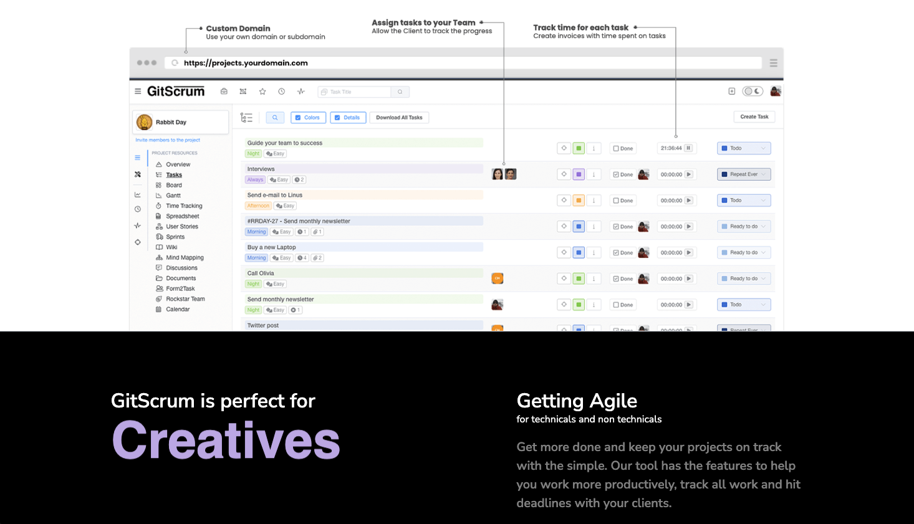Start the timer on Call Olivia
This screenshot has width=914, height=524.
pos(688,279)
